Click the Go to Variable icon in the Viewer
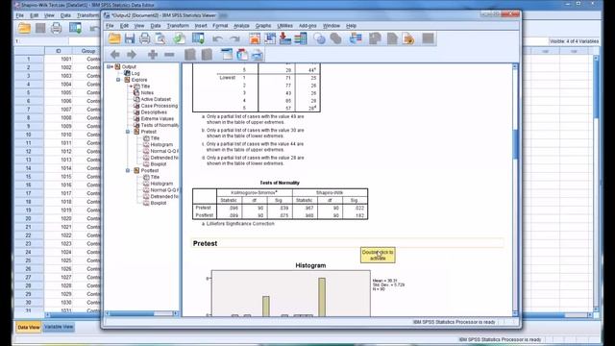Screen dimensions: 615x346 click(285, 38)
